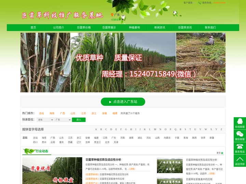Viewport: 246px width, 184px height.
Task: Click 共开通了31个城市 text
Action: [130, 113]
